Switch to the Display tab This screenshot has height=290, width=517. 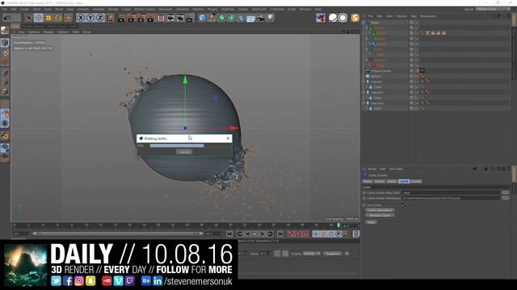click(x=416, y=181)
